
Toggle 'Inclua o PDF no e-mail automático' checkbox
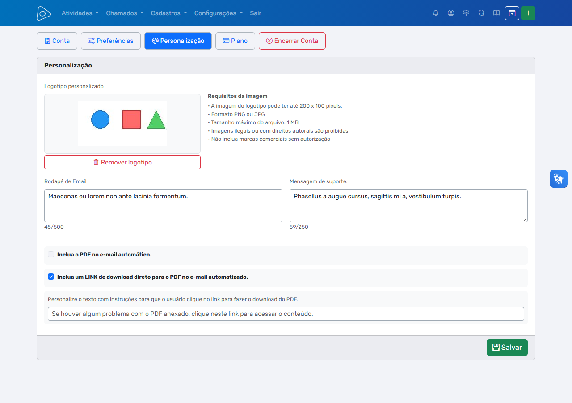pyautogui.click(x=51, y=254)
